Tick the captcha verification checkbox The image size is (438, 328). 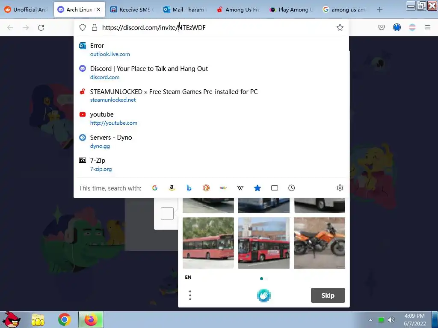[x=167, y=214]
